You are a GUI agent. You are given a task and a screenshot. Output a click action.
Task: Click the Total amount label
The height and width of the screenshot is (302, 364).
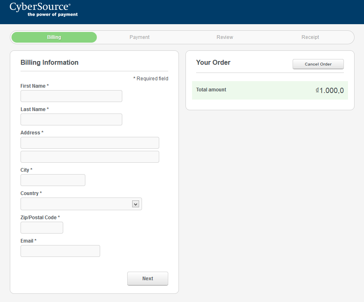click(x=211, y=90)
